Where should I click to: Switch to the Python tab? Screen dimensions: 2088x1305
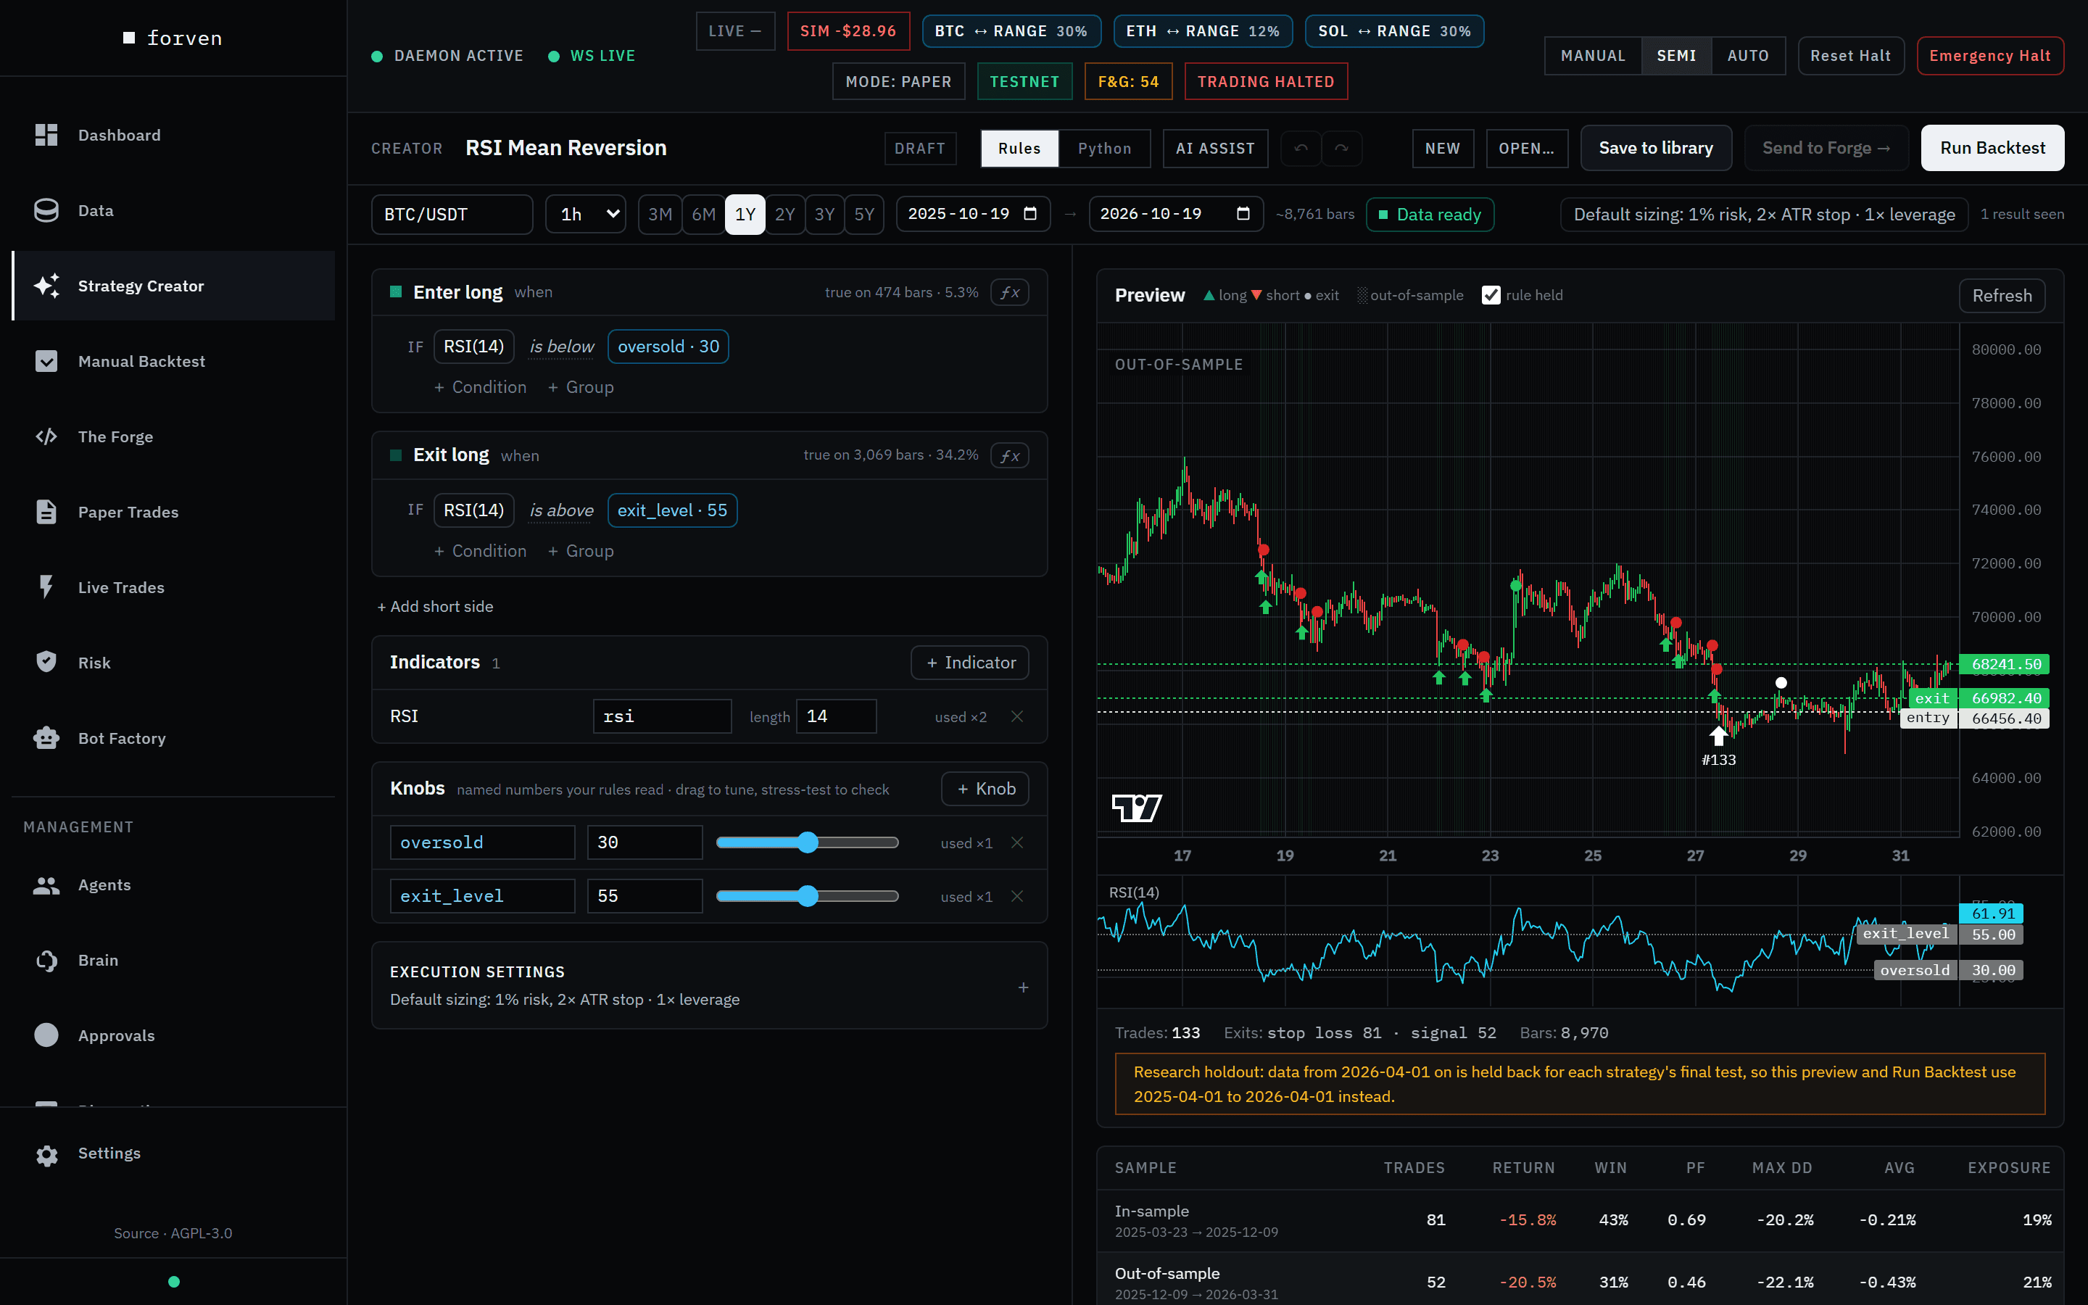click(x=1104, y=149)
